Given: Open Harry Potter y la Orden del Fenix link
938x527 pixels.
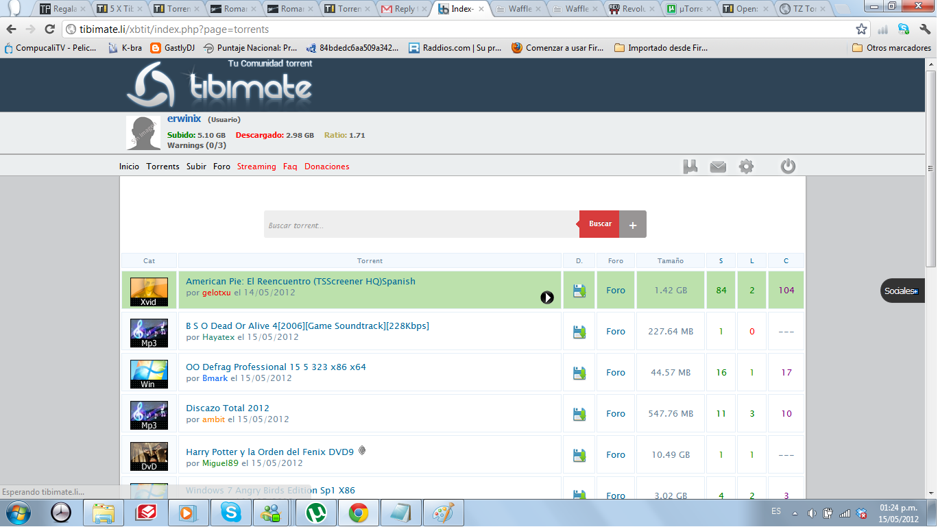Looking at the screenshot, I should pos(269,452).
